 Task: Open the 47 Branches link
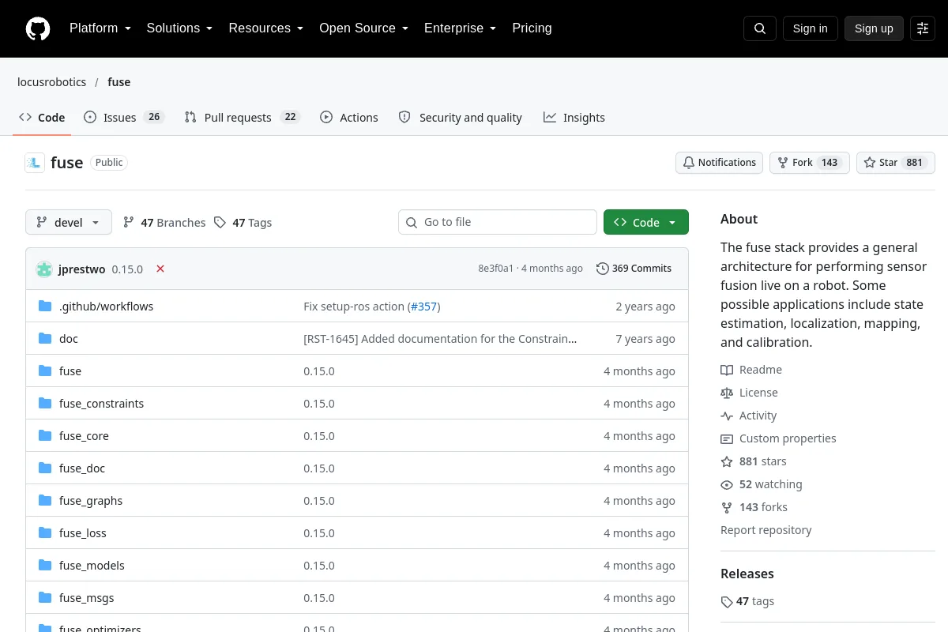164,223
